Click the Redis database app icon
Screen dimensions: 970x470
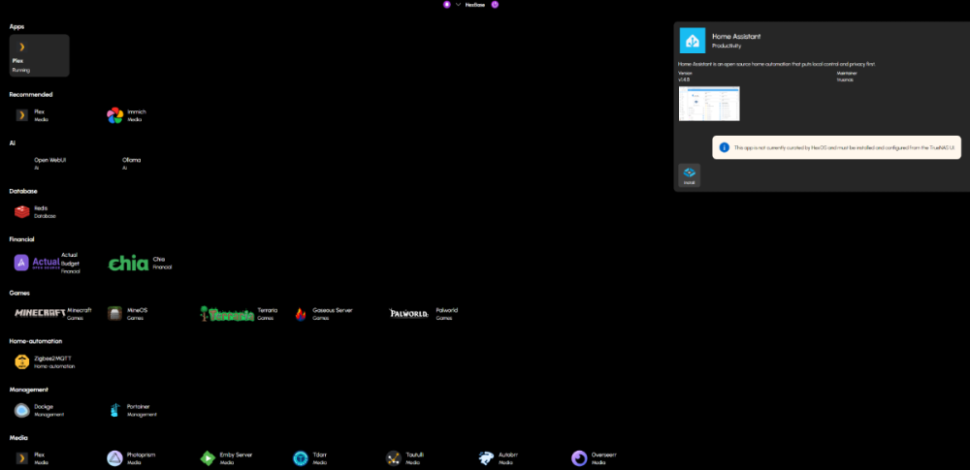point(22,211)
